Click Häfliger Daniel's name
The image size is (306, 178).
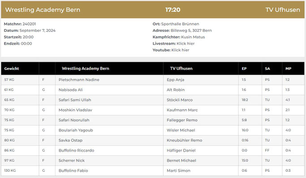coord(181,151)
